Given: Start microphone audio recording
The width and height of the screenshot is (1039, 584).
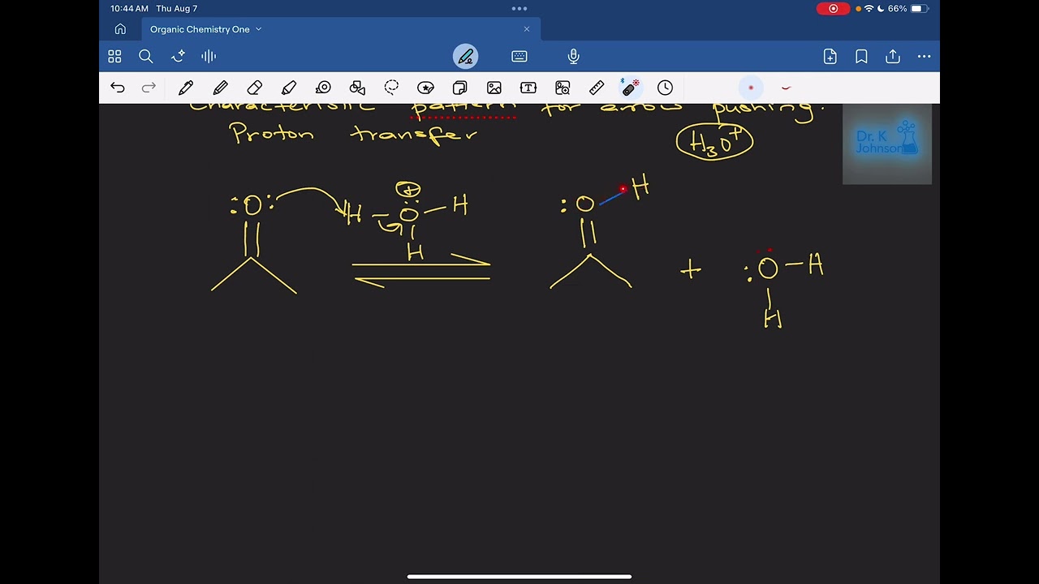Looking at the screenshot, I should tap(574, 56).
